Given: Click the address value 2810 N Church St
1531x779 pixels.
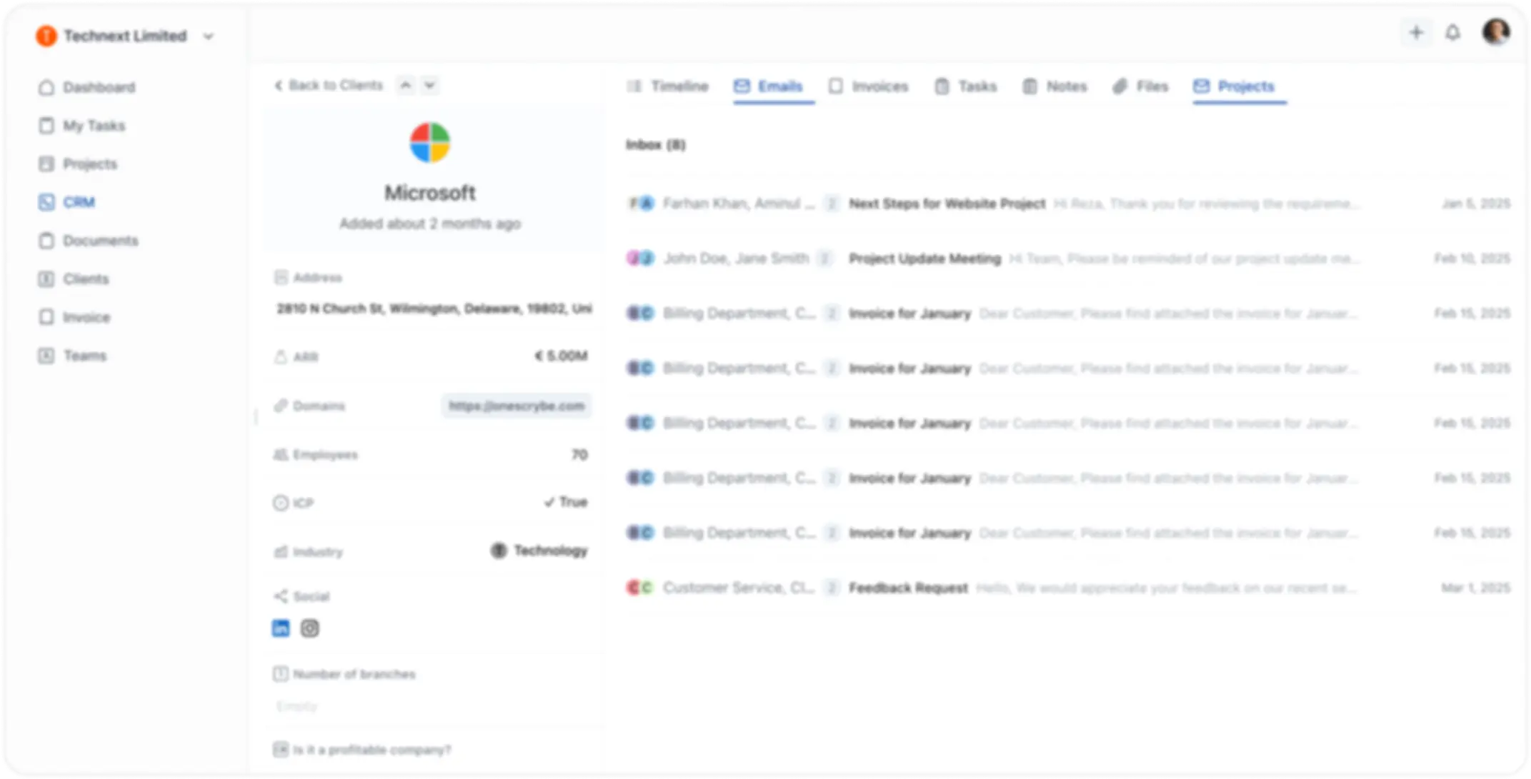Looking at the screenshot, I should [x=434, y=308].
